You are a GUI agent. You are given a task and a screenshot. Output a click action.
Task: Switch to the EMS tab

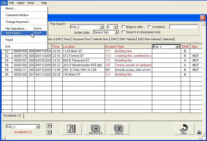coord(114,39)
